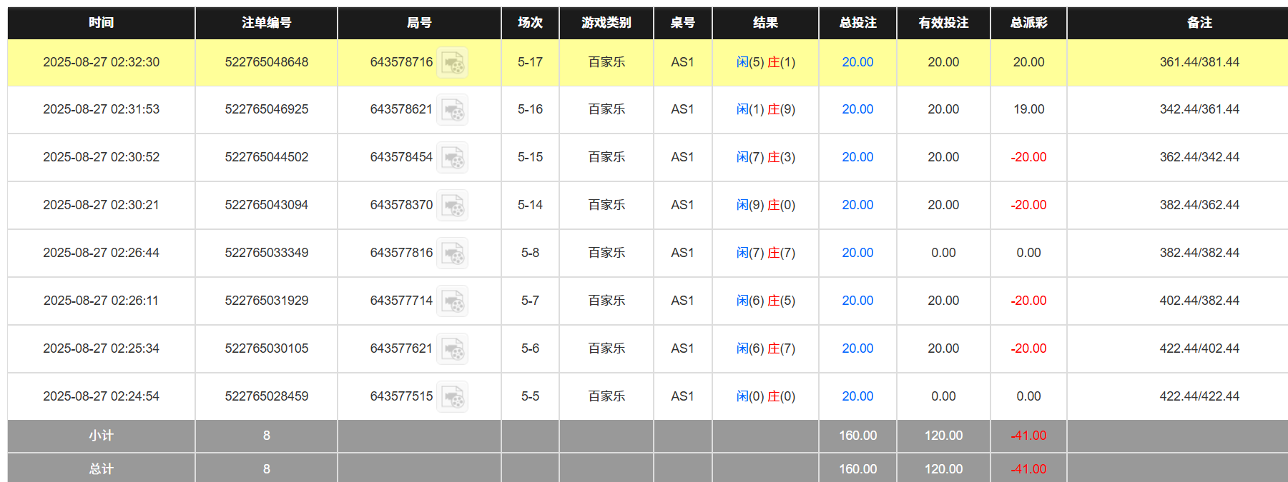This screenshot has height=482, width=1288.
Task: Click the 总派彩 column header
Action: click(1028, 23)
